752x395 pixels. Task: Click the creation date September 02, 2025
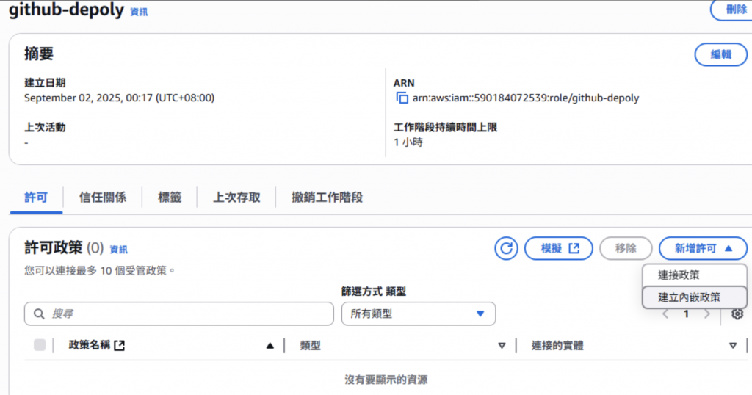tap(120, 98)
